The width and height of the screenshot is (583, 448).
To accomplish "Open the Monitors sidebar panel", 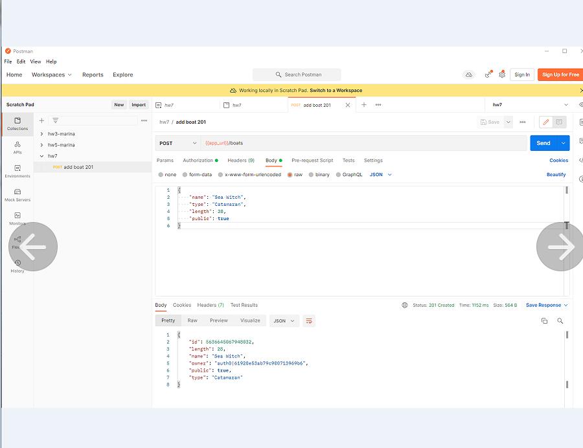I will (17, 219).
